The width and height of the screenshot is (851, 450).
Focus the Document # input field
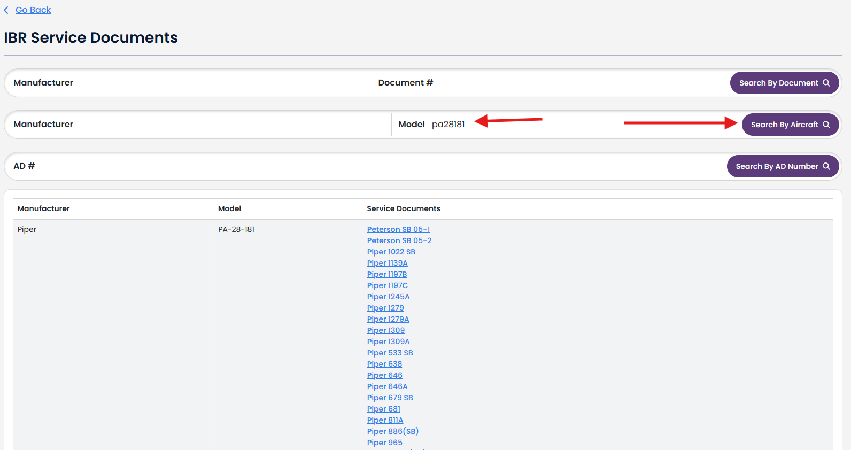[x=551, y=83]
